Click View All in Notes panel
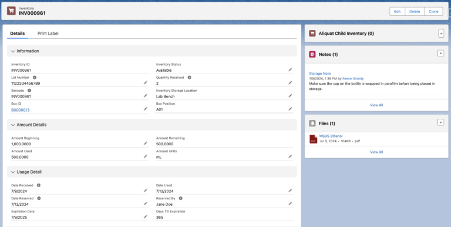The width and height of the screenshot is (451, 227). point(376,105)
